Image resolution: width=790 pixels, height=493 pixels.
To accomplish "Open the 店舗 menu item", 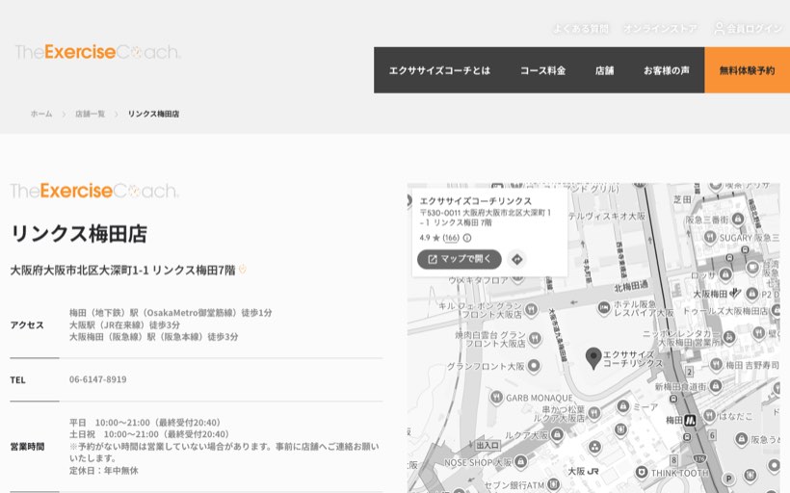I will [x=604, y=70].
